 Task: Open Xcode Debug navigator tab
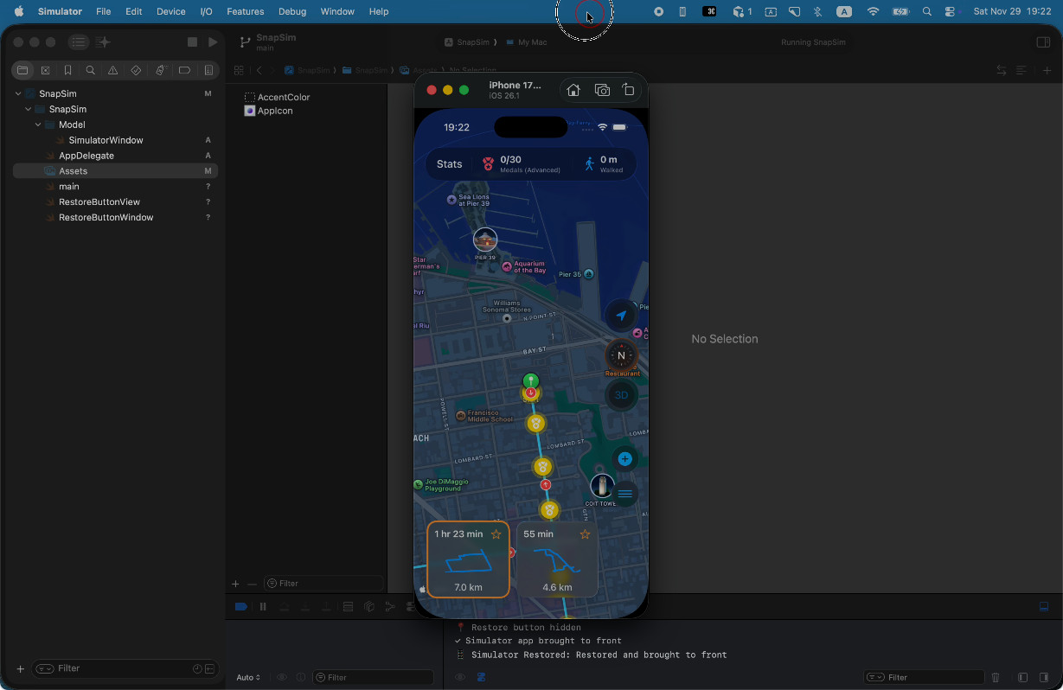click(x=160, y=70)
